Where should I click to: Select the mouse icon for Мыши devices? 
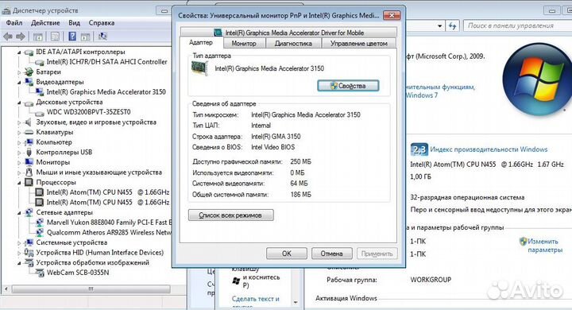click(x=29, y=172)
